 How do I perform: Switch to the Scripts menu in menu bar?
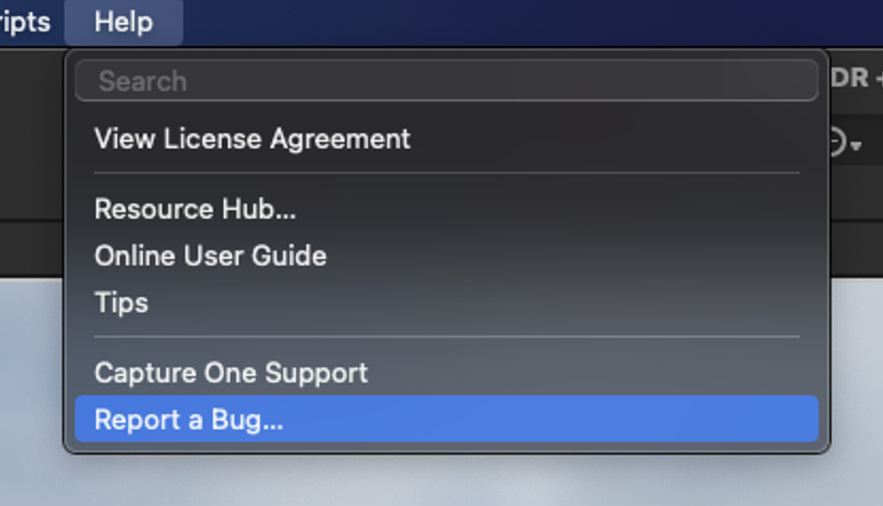click(25, 23)
